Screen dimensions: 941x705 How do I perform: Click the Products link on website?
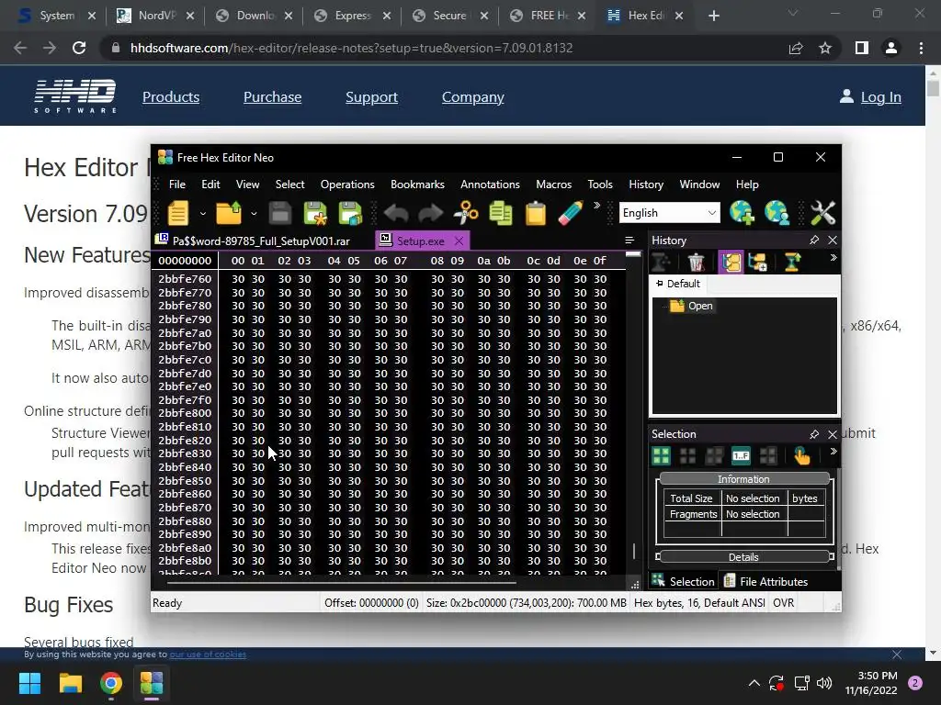point(170,97)
